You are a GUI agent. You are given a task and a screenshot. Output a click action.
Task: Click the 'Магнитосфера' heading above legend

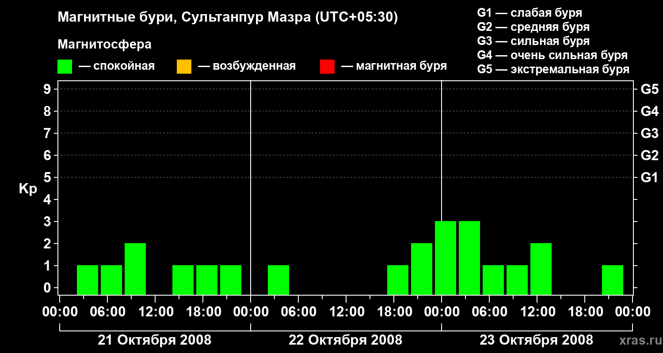coord(104,45)
